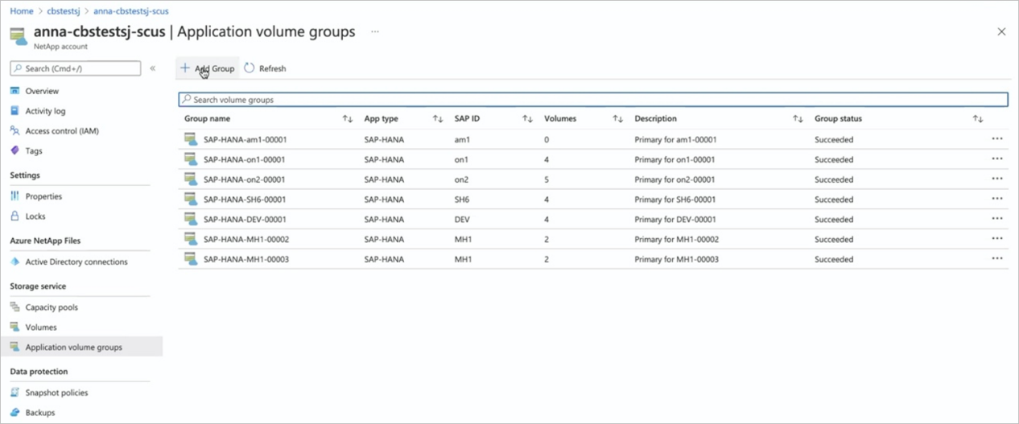This screenshot has height=424, width=1019.
Task: Click the Volumes sidebar icon
Action: pyautogui.click(x=15, y=327)
